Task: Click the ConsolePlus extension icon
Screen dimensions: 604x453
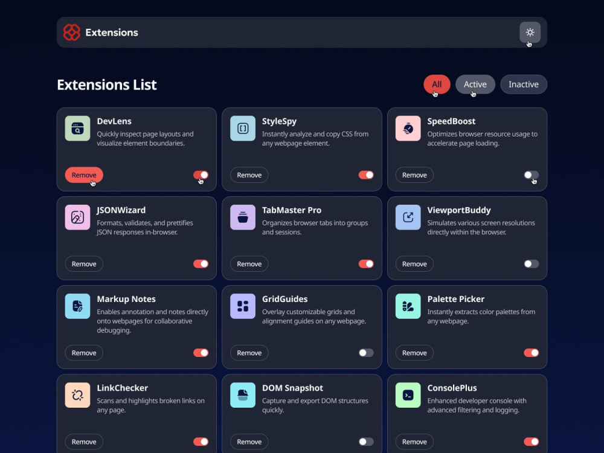Action: pyautogui.click(x=408, y=395)
